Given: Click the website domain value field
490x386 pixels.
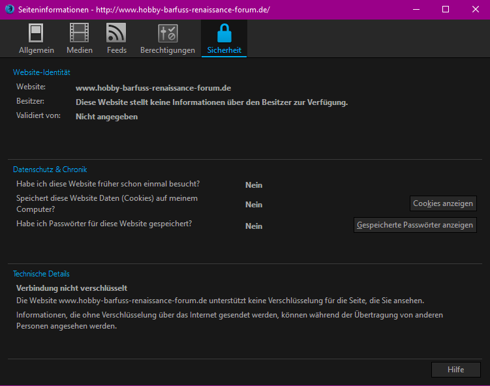Looking at the screenshot, I should pos(153,87).
